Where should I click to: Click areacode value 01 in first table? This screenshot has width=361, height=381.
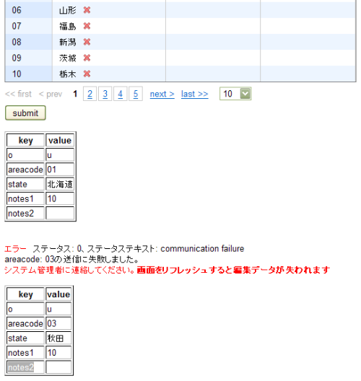tap(60, 170)
